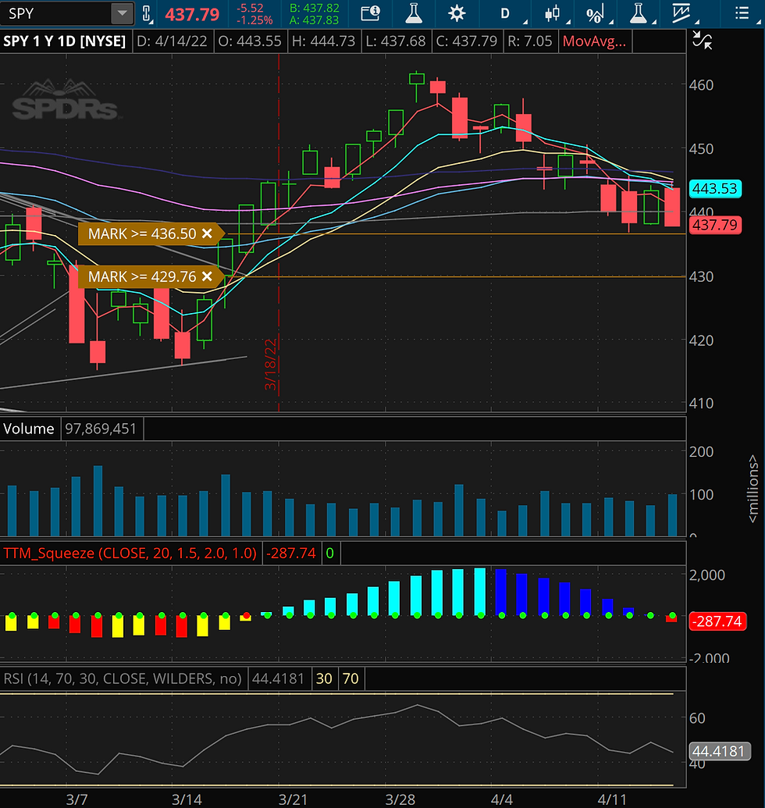Open the drawing tools icon
This screenshot has height=808, width=765.
[681, 13]
